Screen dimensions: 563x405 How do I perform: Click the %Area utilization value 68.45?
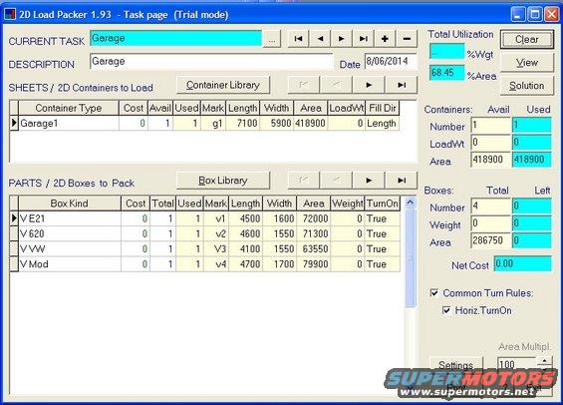[447, 73]
